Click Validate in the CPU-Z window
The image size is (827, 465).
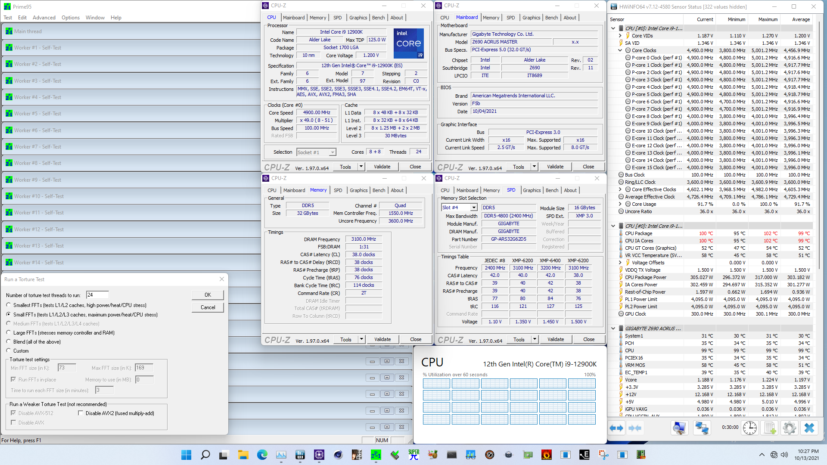click(x=382, y=167)
